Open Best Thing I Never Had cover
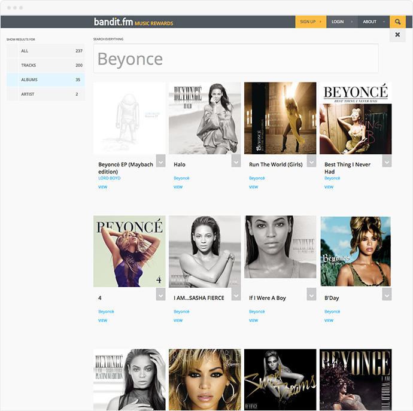Screen dimensions: 413x411 pos(356,118)
